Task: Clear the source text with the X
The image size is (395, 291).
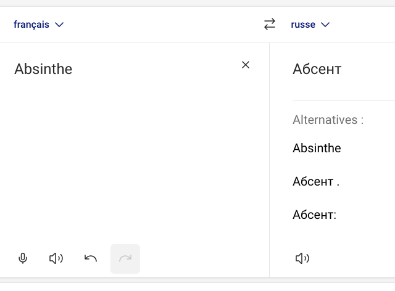Action: 246,65
